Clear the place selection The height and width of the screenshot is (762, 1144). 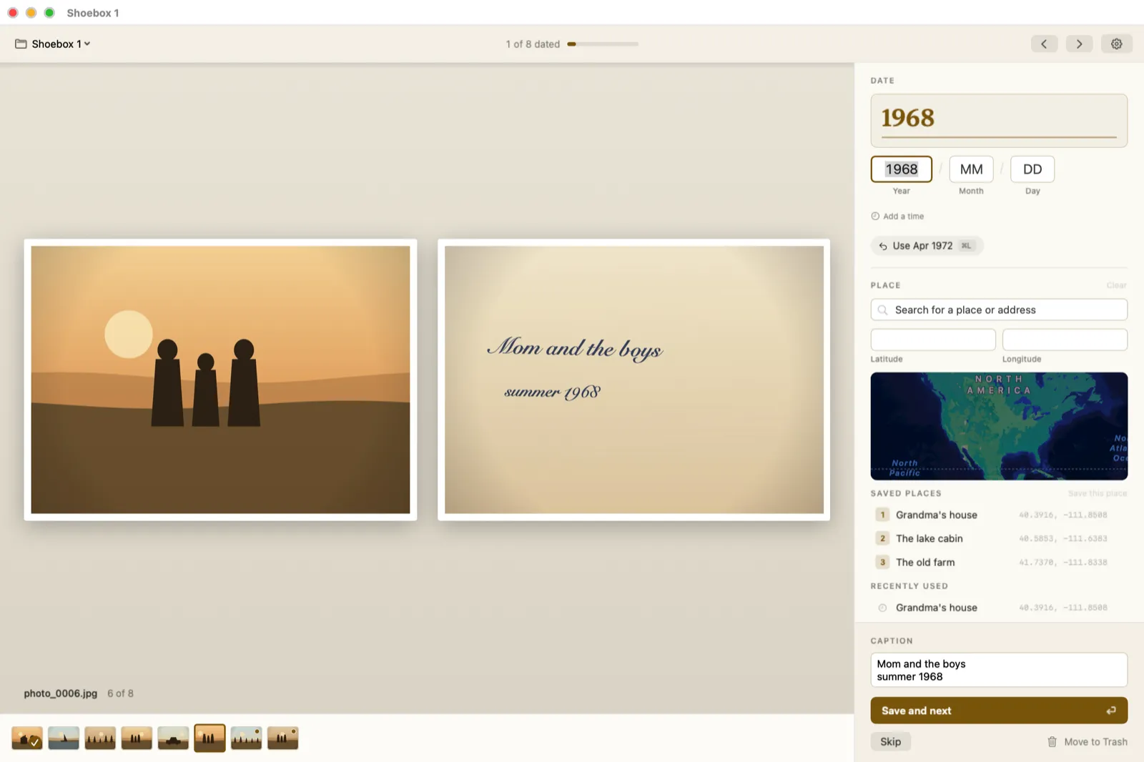point(1116,285)
